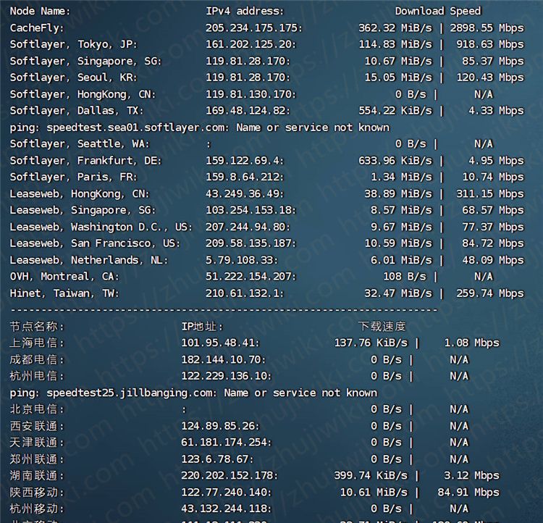
Task: Select IP 51.222.154.207
Action: pyautogui.click(x=251, y=277)
